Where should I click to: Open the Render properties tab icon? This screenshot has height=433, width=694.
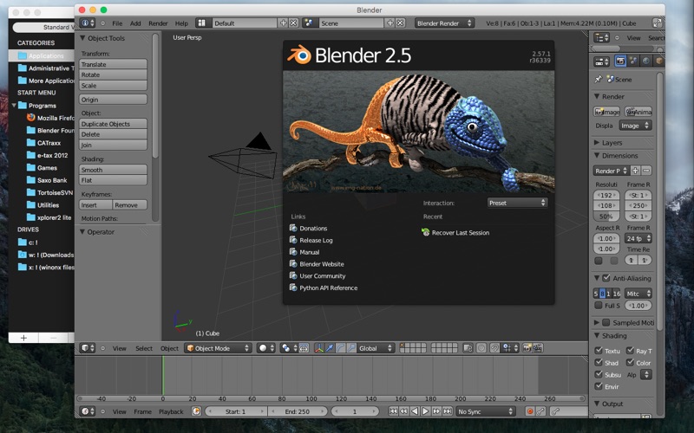click(x=620, y=61)
